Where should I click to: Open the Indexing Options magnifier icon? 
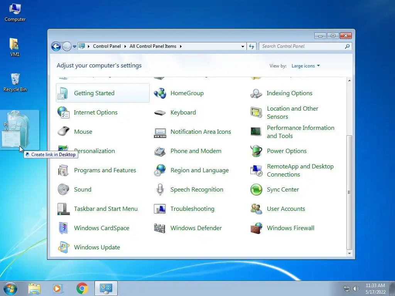coord(256,93)
